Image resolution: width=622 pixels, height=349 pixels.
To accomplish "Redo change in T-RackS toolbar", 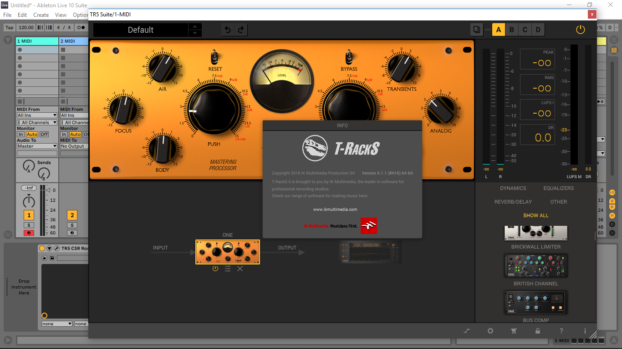I will click(x=241, y=30).
